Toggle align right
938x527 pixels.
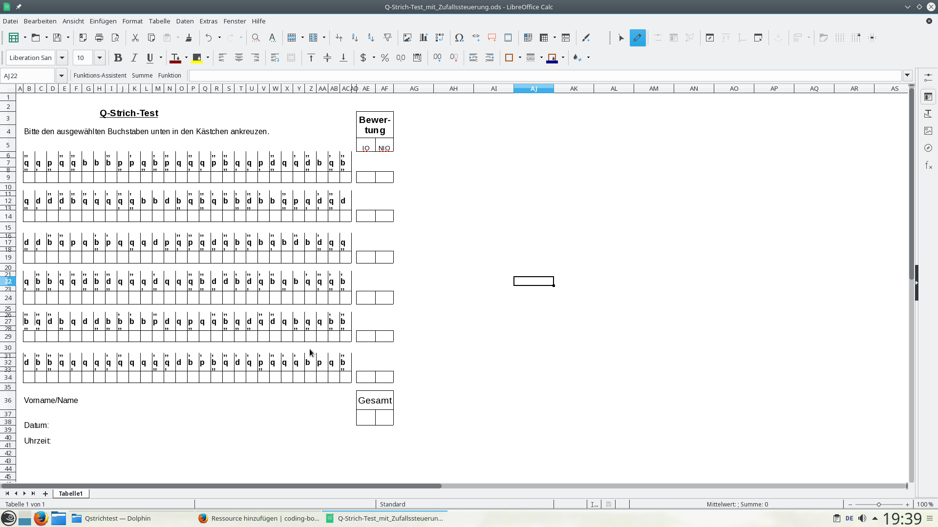[x=255, y=58]
